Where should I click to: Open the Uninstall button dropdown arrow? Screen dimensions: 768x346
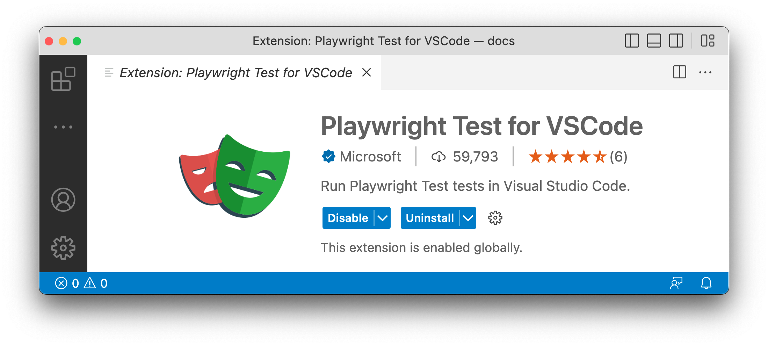[x=468, y=218]
